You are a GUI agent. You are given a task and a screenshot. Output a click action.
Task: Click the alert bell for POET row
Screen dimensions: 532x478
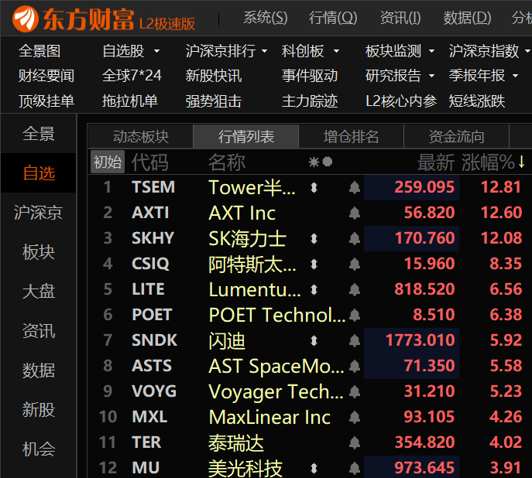pyautogui.click(x=355, y=315)
